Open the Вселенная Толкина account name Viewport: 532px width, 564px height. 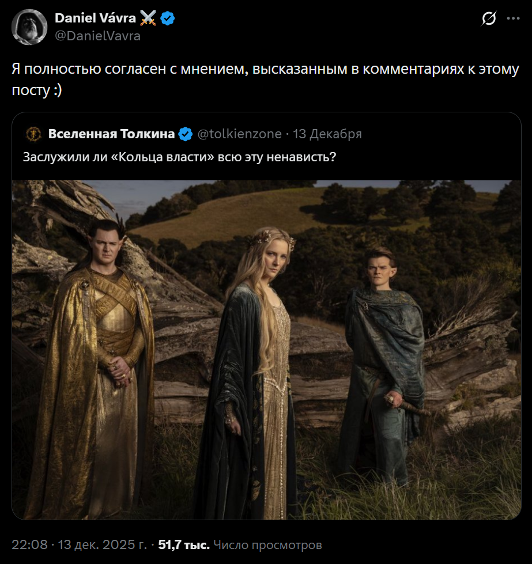coord(111,134)
